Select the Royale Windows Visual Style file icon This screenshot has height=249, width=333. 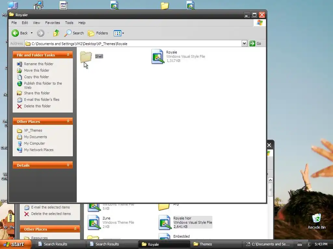click(158, 56)
